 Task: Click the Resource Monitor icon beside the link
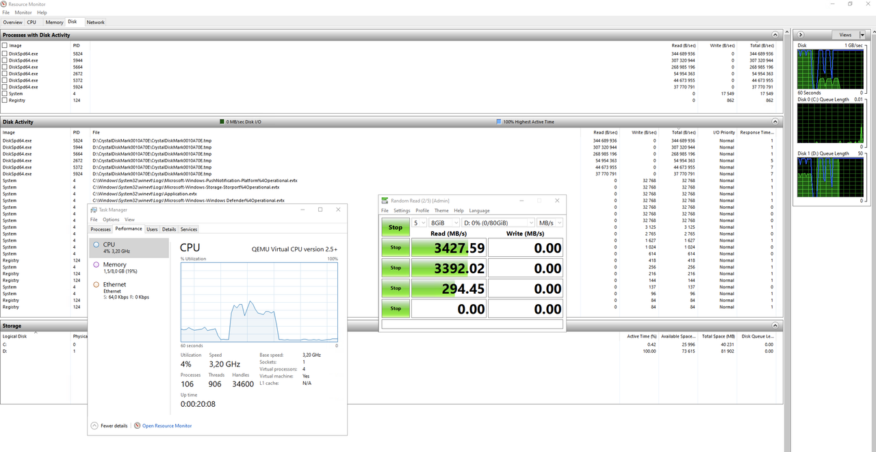point(137,426)
